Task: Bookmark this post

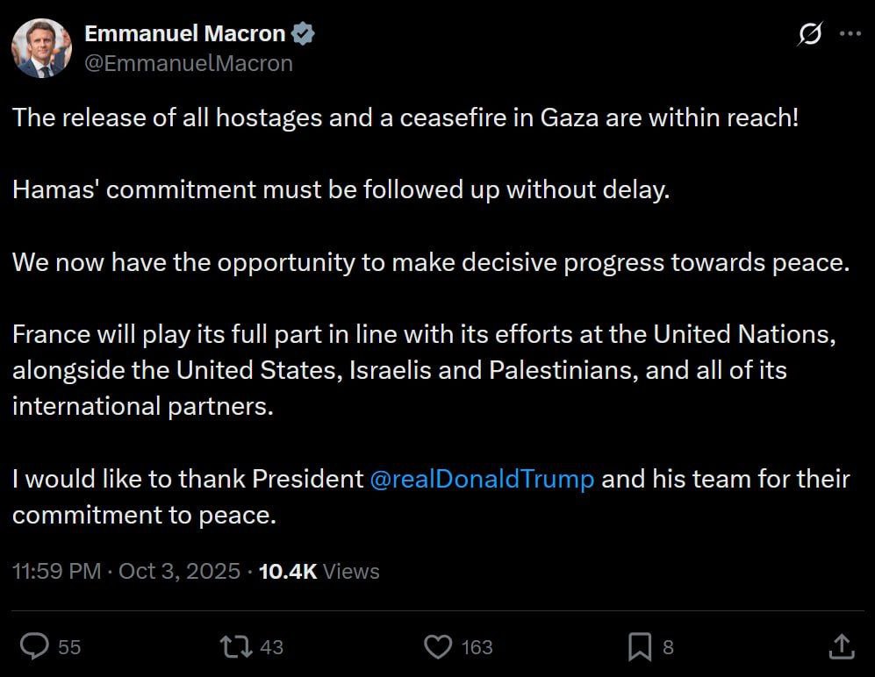Action: pyautogui.click(x=640, y=647)
